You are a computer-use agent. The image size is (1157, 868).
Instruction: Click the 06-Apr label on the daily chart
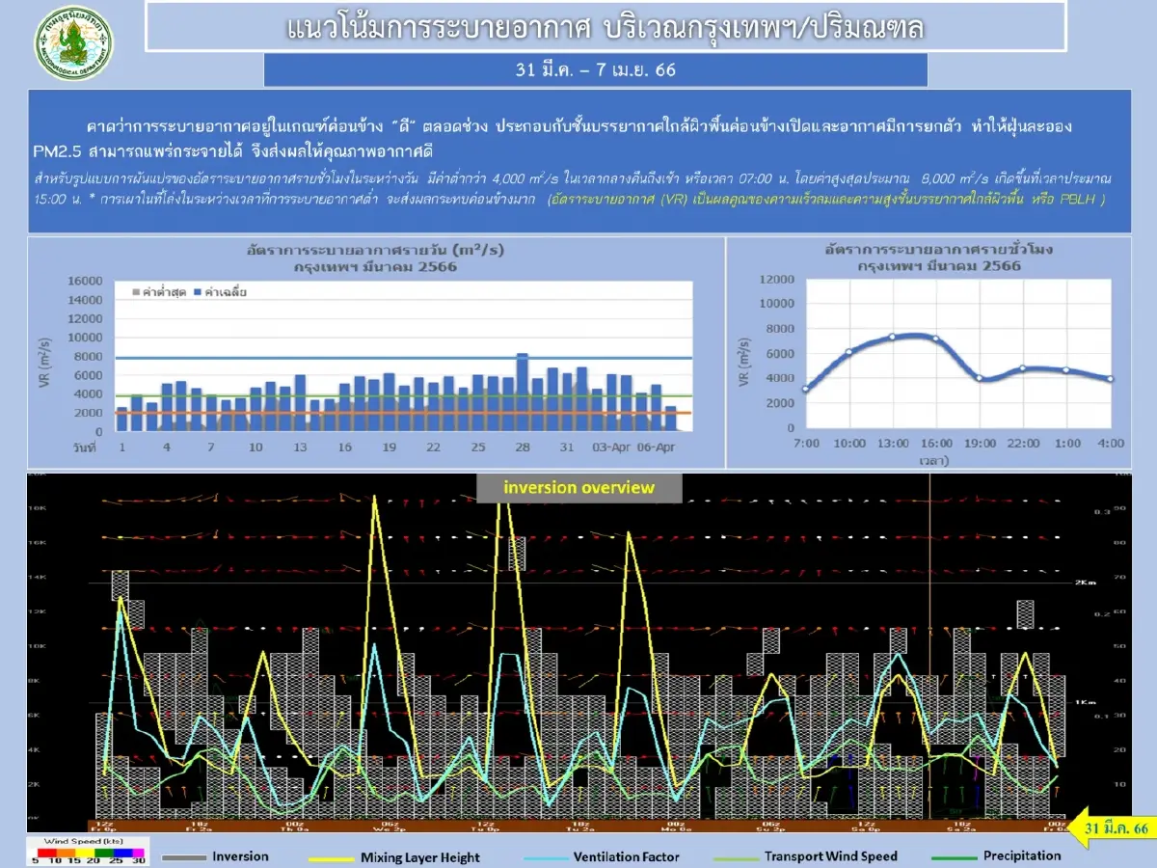655,448
